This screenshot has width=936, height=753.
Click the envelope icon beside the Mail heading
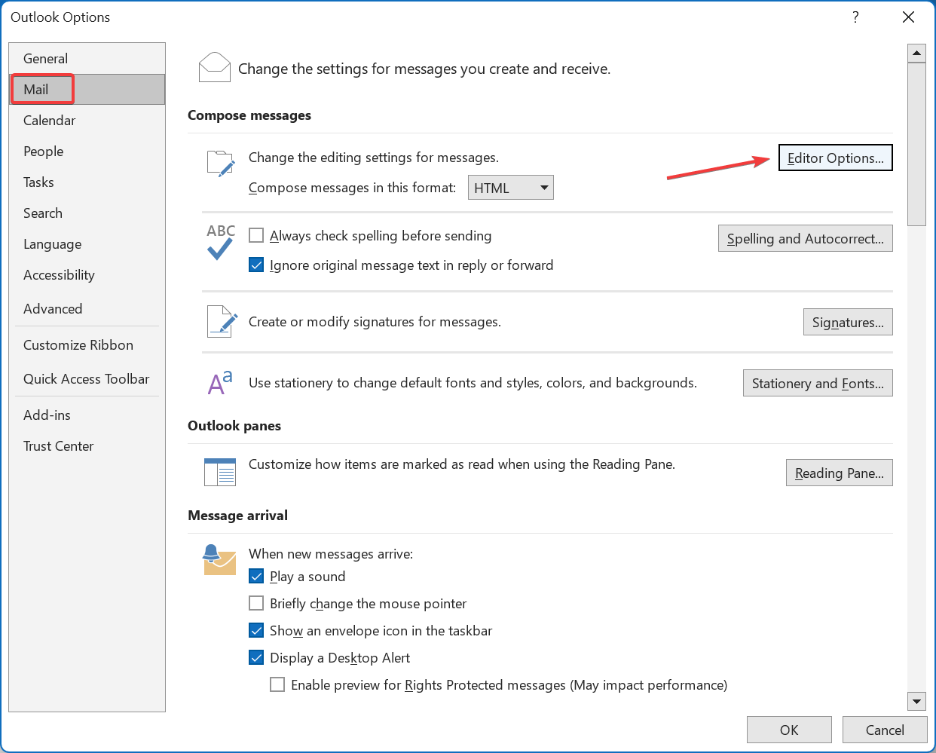pyautogui.click(x=214, y=68)
